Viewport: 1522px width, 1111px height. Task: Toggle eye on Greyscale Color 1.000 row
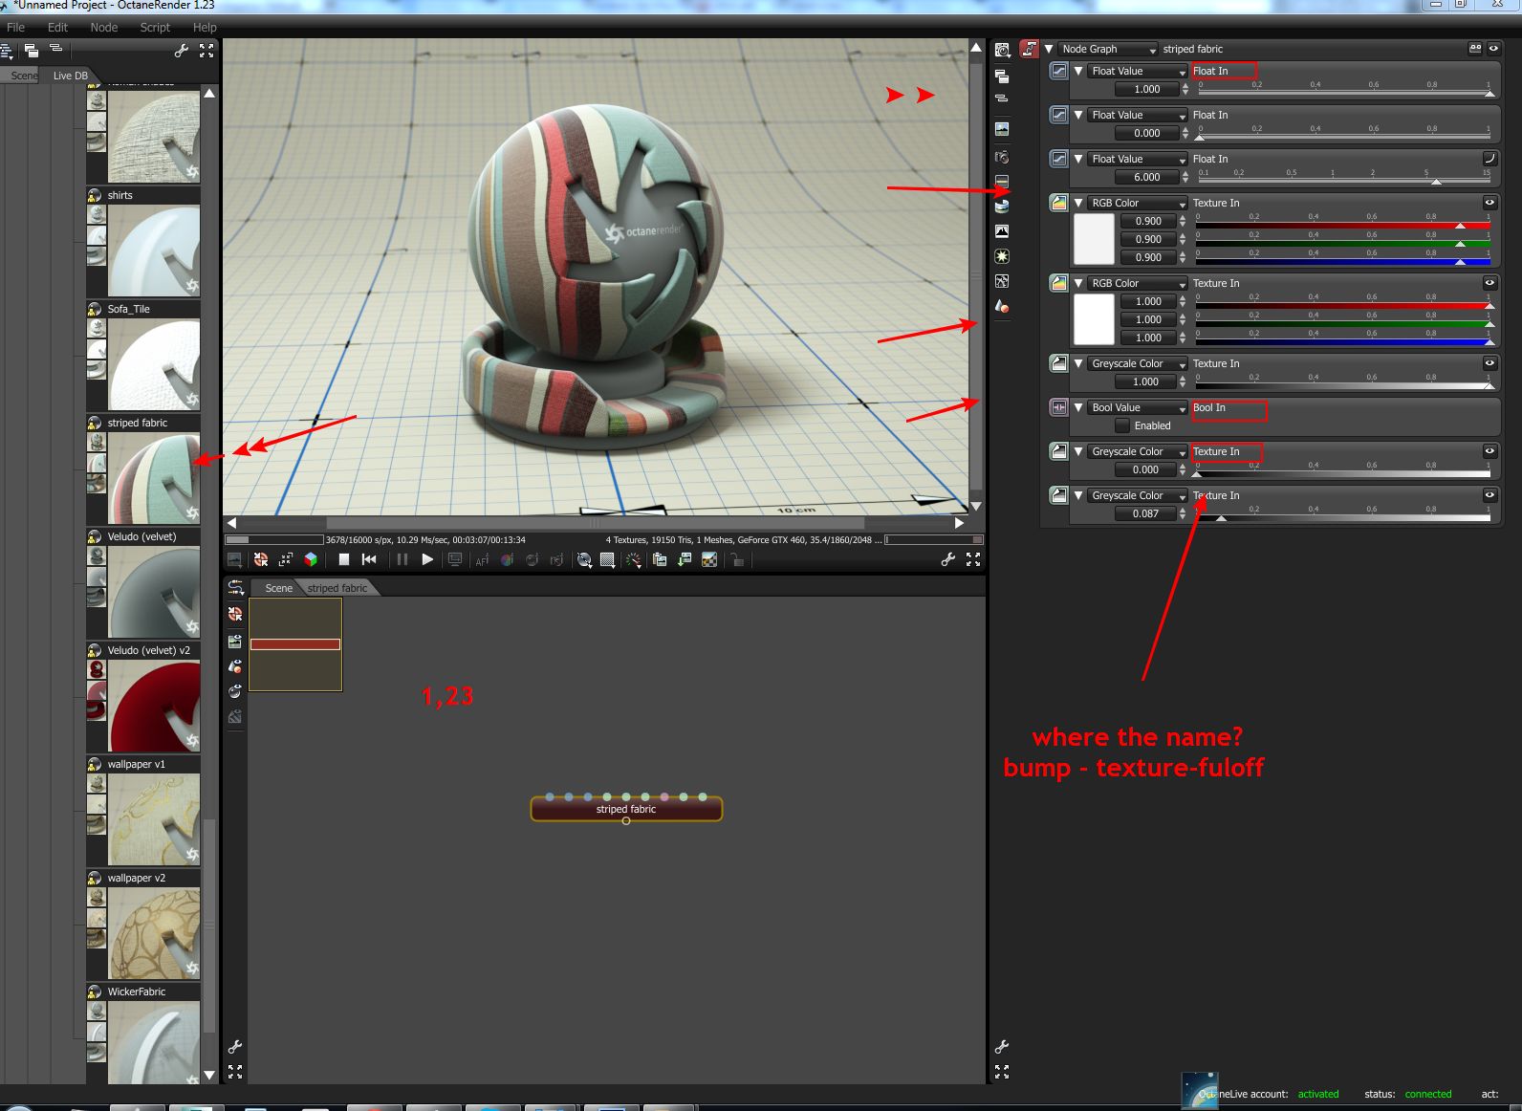point(1489,363)
